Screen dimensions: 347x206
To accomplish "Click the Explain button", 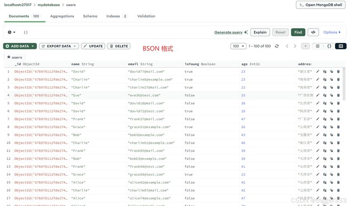I will point(260,32).
